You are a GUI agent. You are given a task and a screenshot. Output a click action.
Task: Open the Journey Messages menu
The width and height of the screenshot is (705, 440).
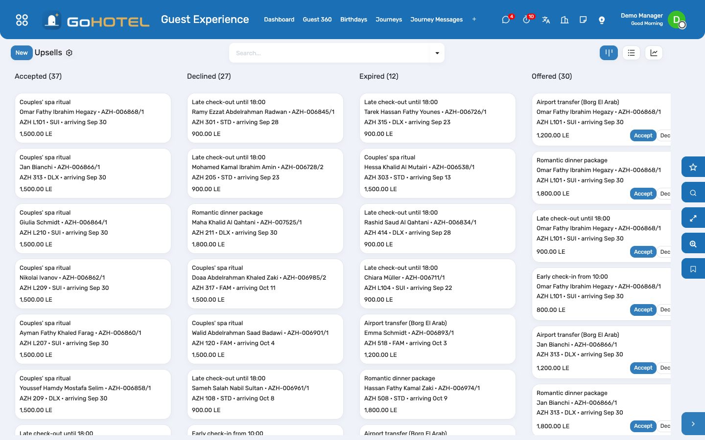[x=436, y=20]
